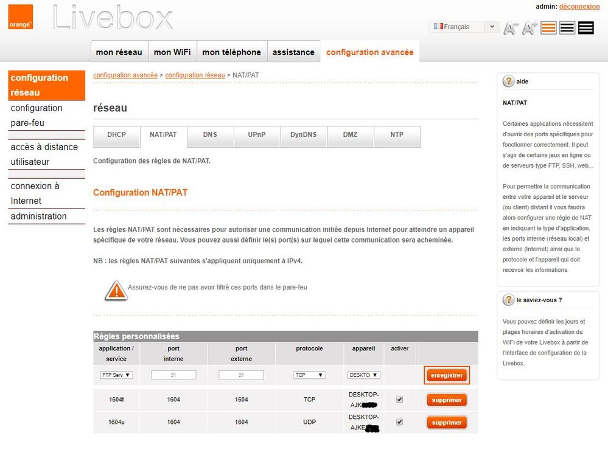Switch to the NTP tab
Viewport: 608px width, 450px height.
(397, 136)
